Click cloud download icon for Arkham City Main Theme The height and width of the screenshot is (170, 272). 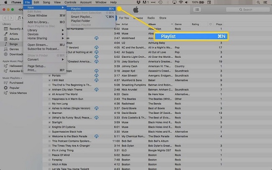(96, 90)
